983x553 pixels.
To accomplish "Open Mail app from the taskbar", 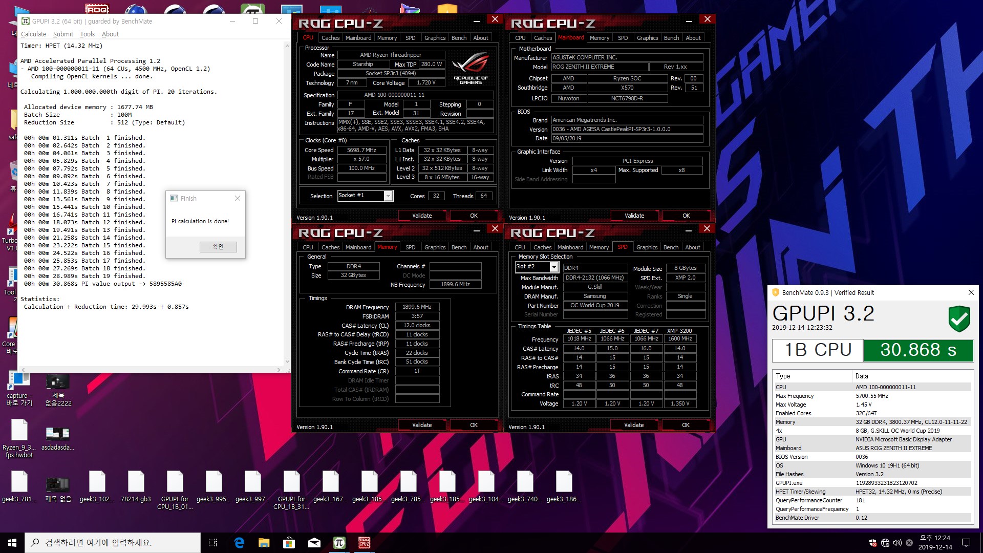I will (314, 543).
